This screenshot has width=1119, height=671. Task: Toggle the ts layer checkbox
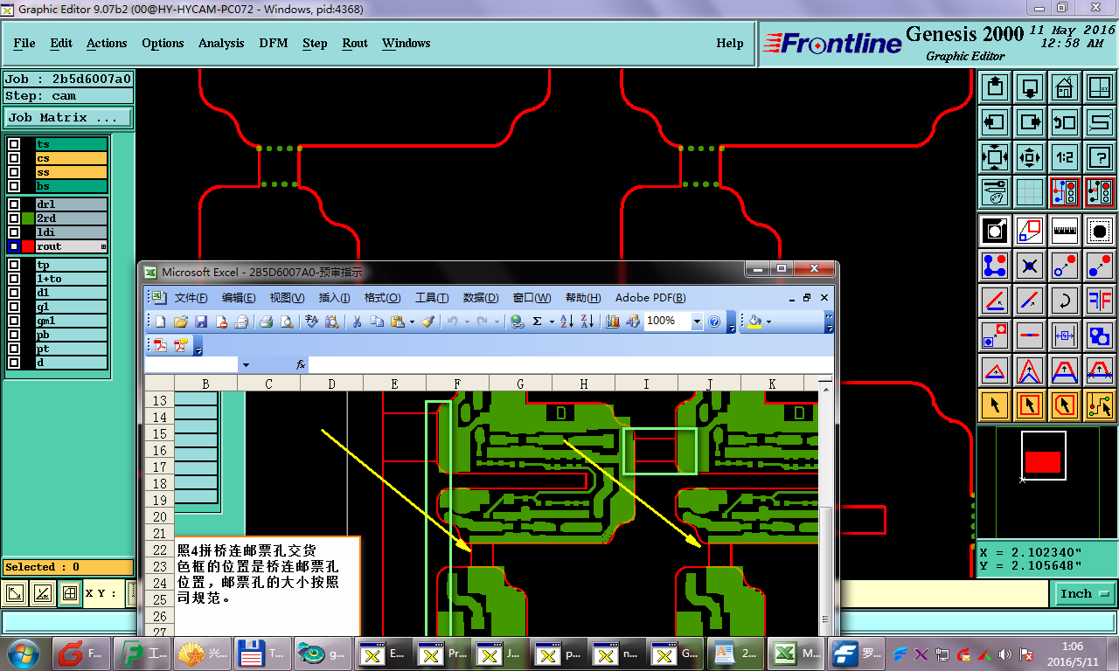(14, 144)
